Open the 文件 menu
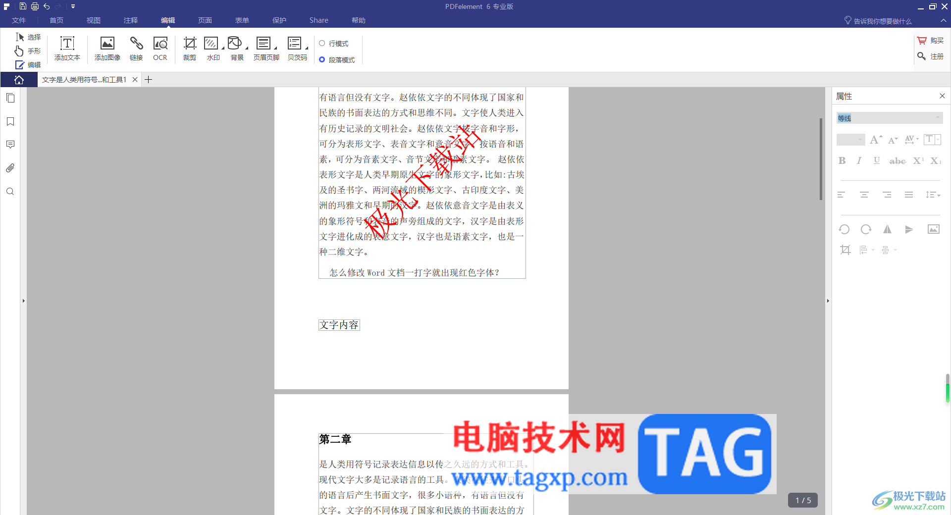 19,20
